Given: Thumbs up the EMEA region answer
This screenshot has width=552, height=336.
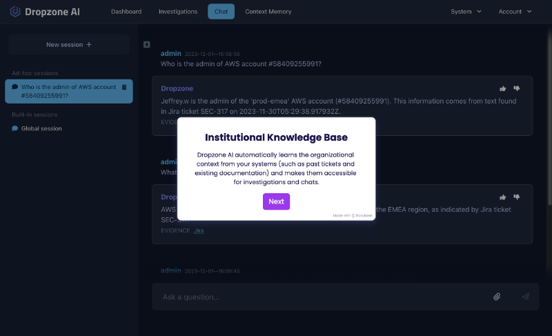Looking at the screenshot, I should click(502, 197).
